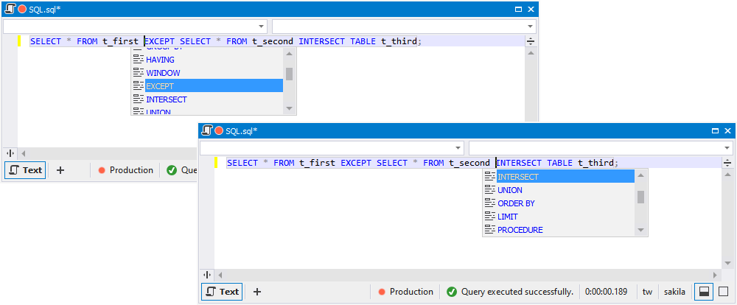Click the plus icon beside Text in the front window
The height and width of the screenshot is (305, 737).
click(257, 292)
